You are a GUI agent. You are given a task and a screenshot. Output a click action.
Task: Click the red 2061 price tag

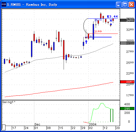click(127, 82)
